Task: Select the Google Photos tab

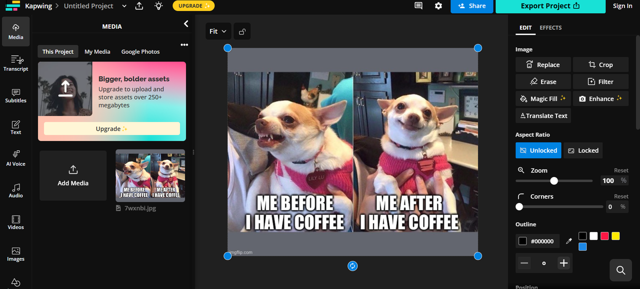Action: pyautogui.click(x=140, y=51)
